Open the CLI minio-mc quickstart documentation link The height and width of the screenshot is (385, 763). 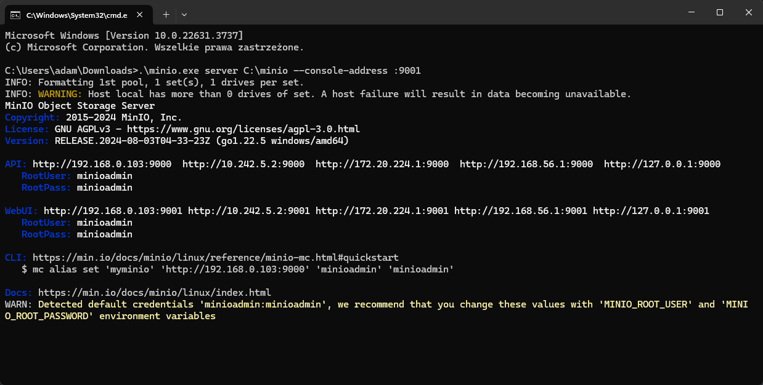[x=215, y=258]
